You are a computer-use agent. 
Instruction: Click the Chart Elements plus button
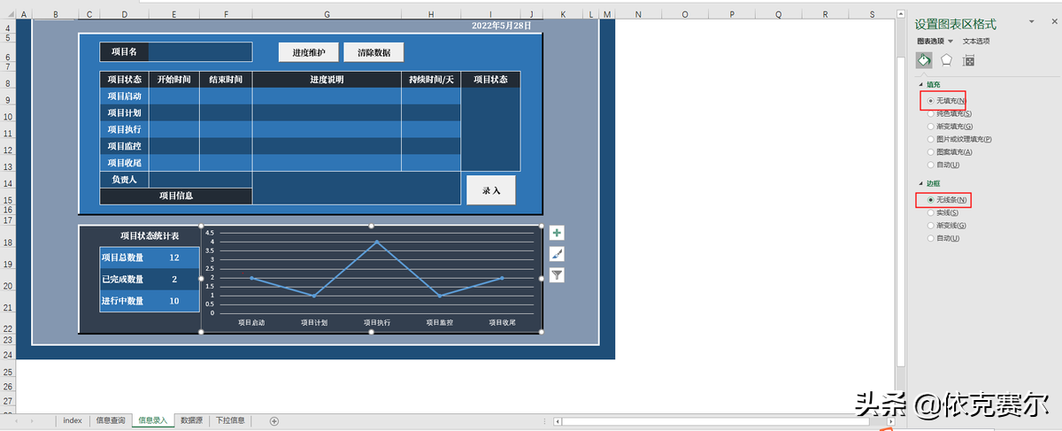(x=557, y=233)
